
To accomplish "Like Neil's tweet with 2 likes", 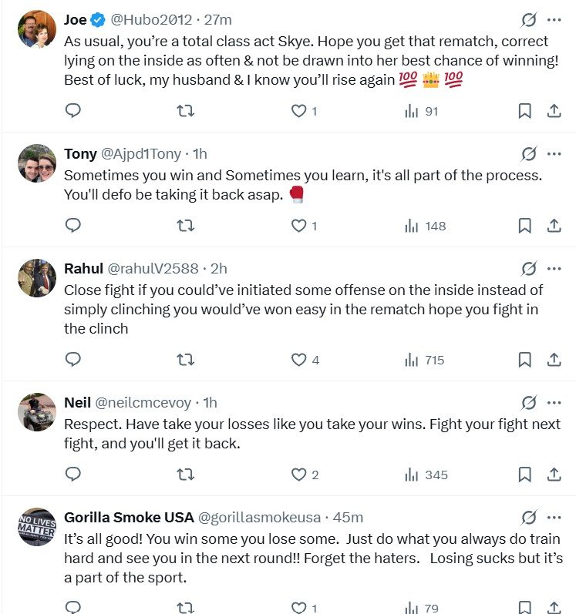I will point(298,475).
